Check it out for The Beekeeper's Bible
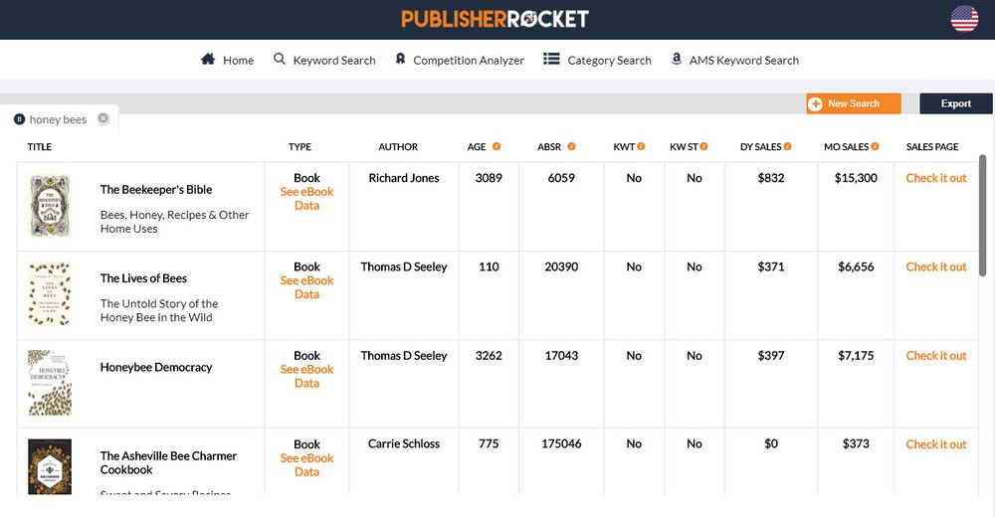 (936, 178)
